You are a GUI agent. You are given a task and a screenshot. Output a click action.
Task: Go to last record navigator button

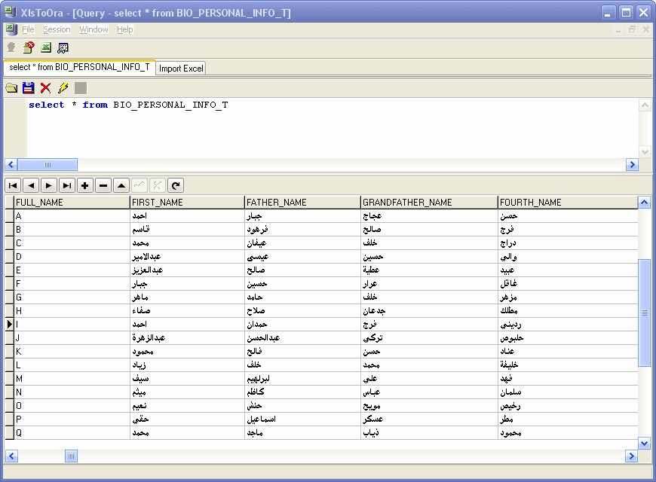click(67, 185)
